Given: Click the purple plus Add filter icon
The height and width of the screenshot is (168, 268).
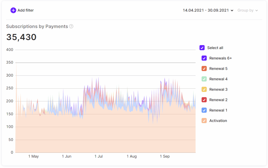Looking at the screenshot, I should pos(13,10).
